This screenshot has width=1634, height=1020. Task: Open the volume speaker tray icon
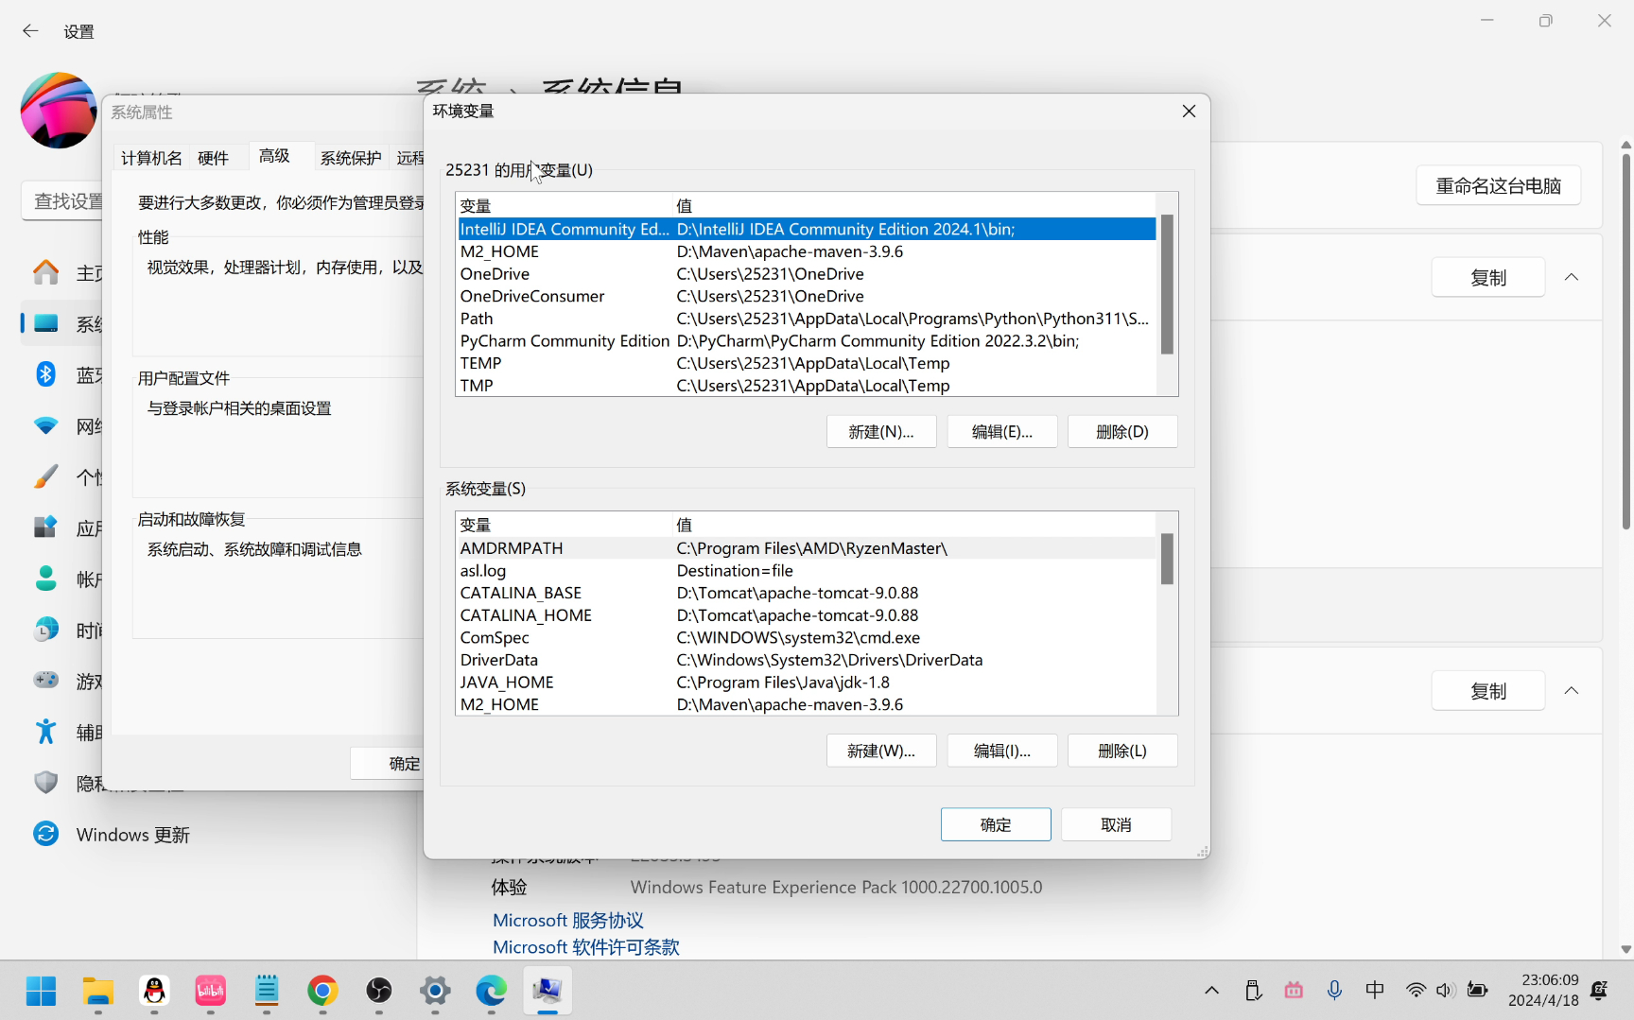(x=1445, y=991)
